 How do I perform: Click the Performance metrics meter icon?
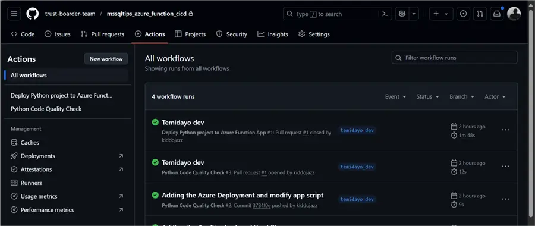coord(14,210)
